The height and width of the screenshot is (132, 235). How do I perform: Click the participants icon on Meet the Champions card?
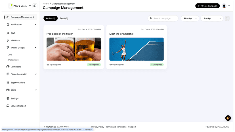click(x=111, y=65)
